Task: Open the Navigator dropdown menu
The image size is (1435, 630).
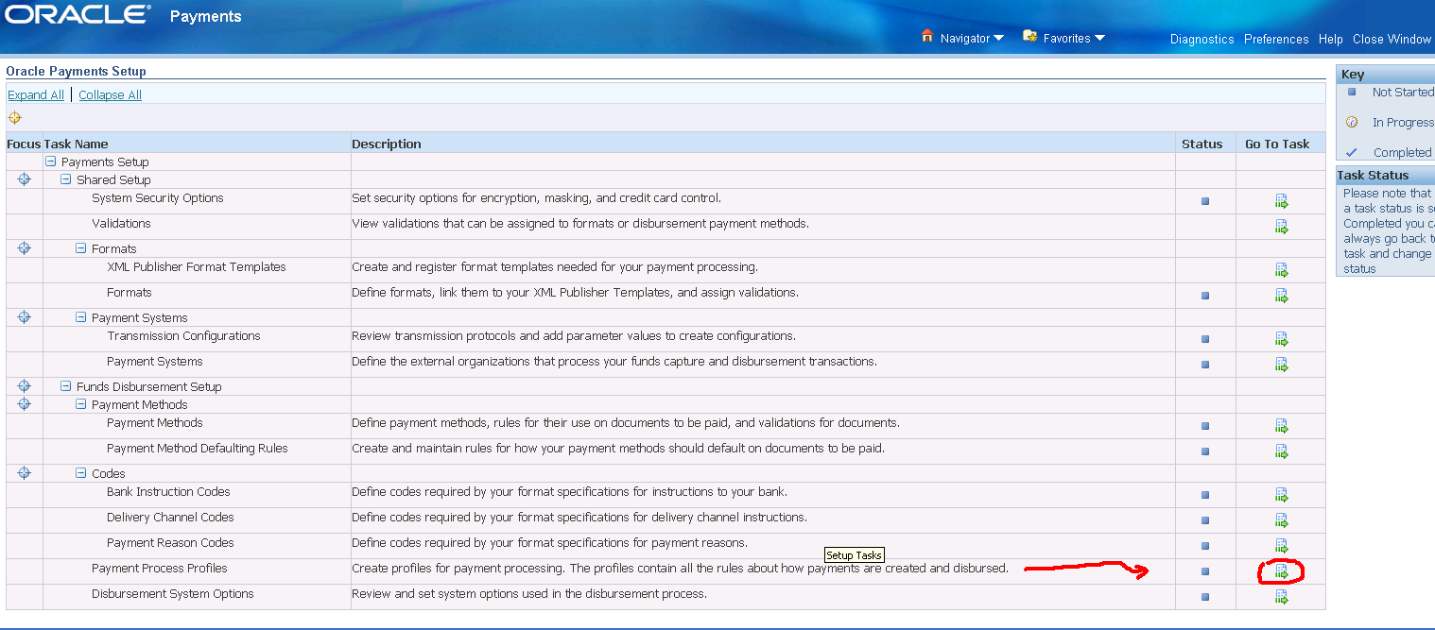Action: [x=972, y=39]
